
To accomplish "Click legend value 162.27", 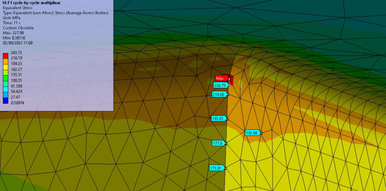I will click(x=16, y=69).
